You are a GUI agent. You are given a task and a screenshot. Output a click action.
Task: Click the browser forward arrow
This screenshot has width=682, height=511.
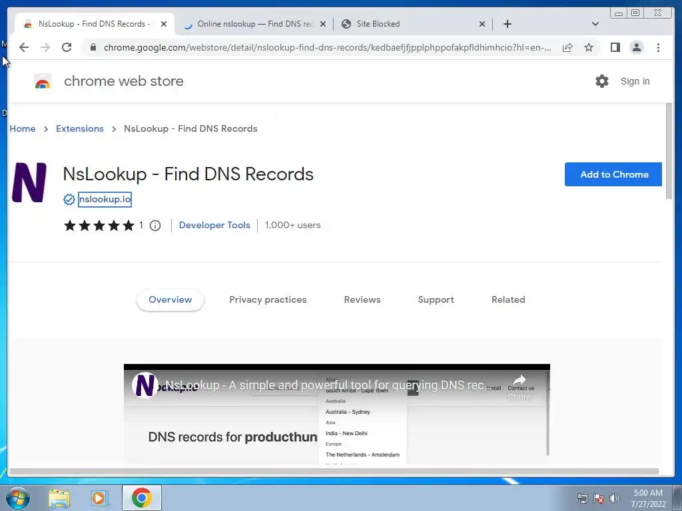tap(45, 47)
